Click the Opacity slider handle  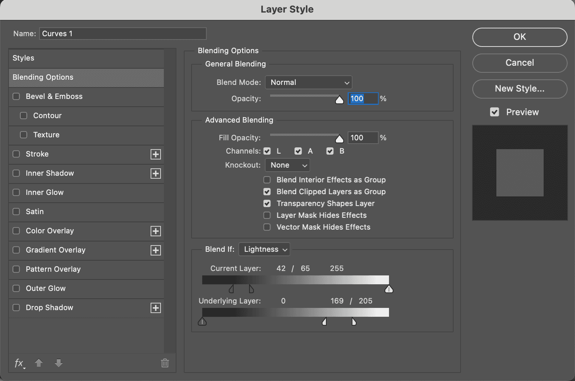point(340,100)
